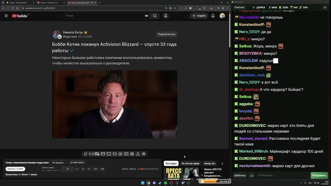Open the 'Создать' create menu

point(199,16)
